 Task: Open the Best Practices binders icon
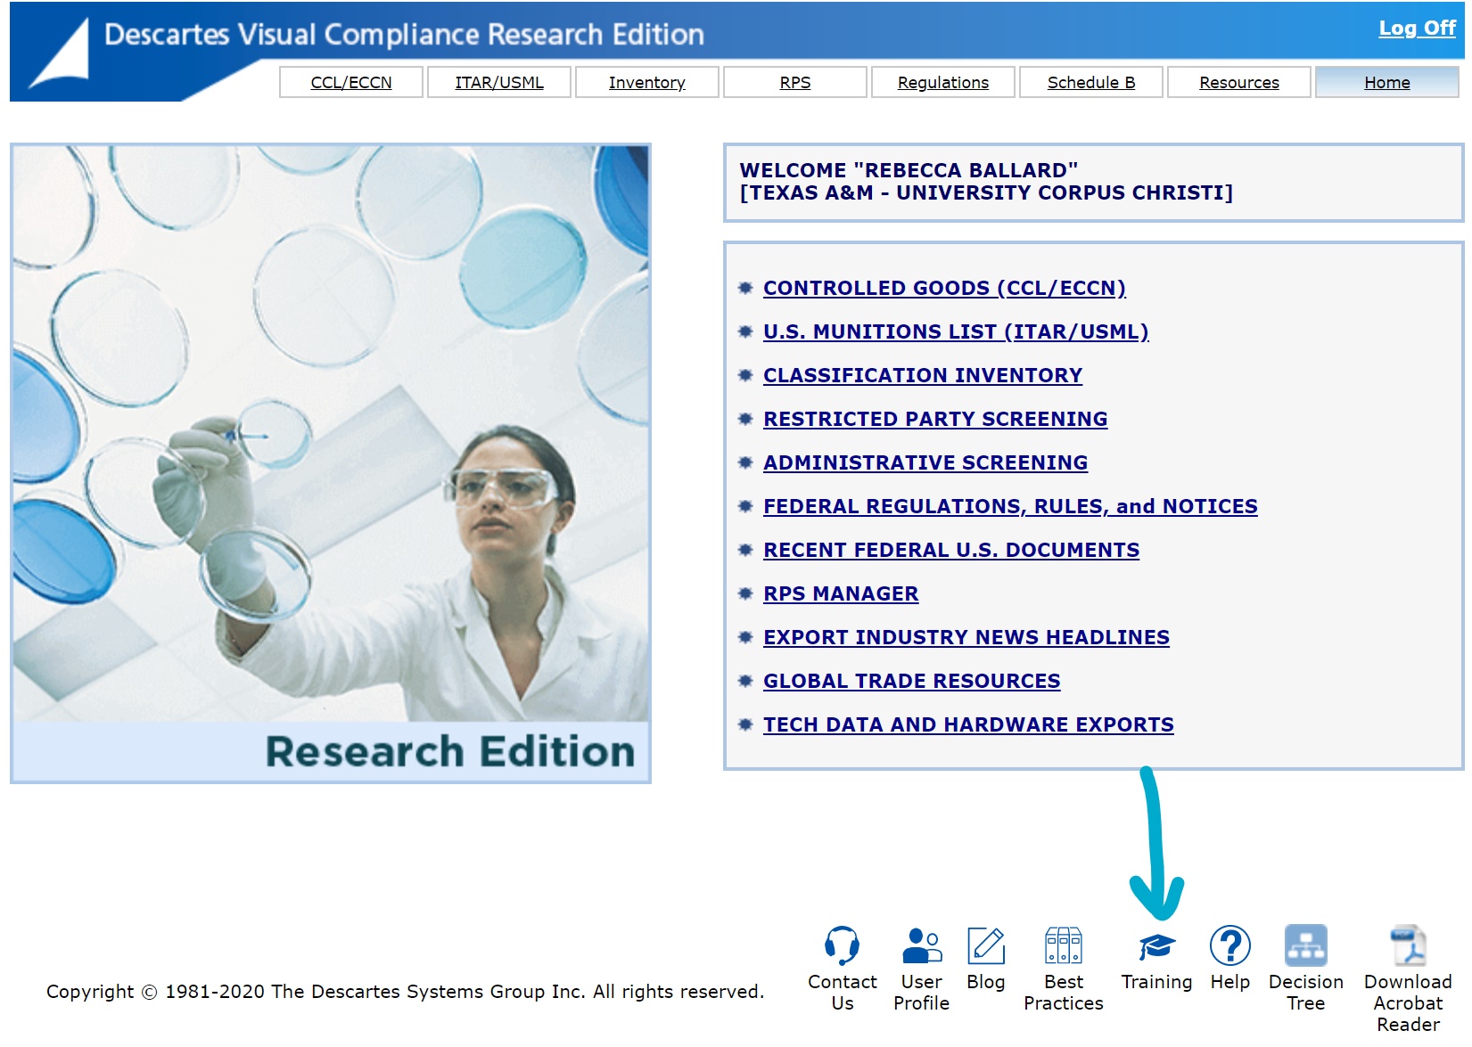(x=1064, y=945)
